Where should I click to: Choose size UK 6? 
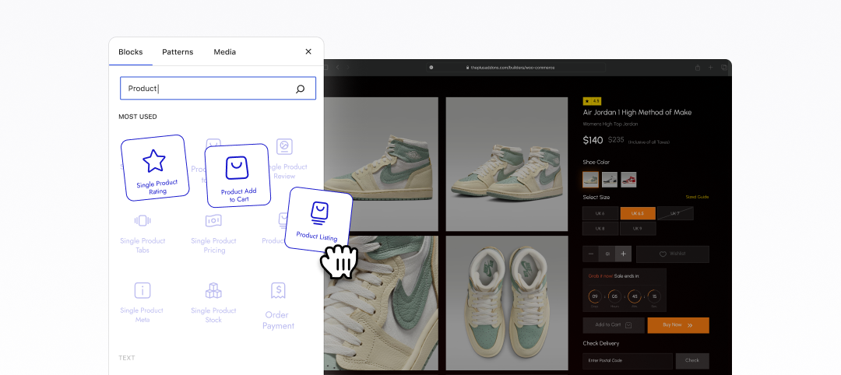point(600,213)
